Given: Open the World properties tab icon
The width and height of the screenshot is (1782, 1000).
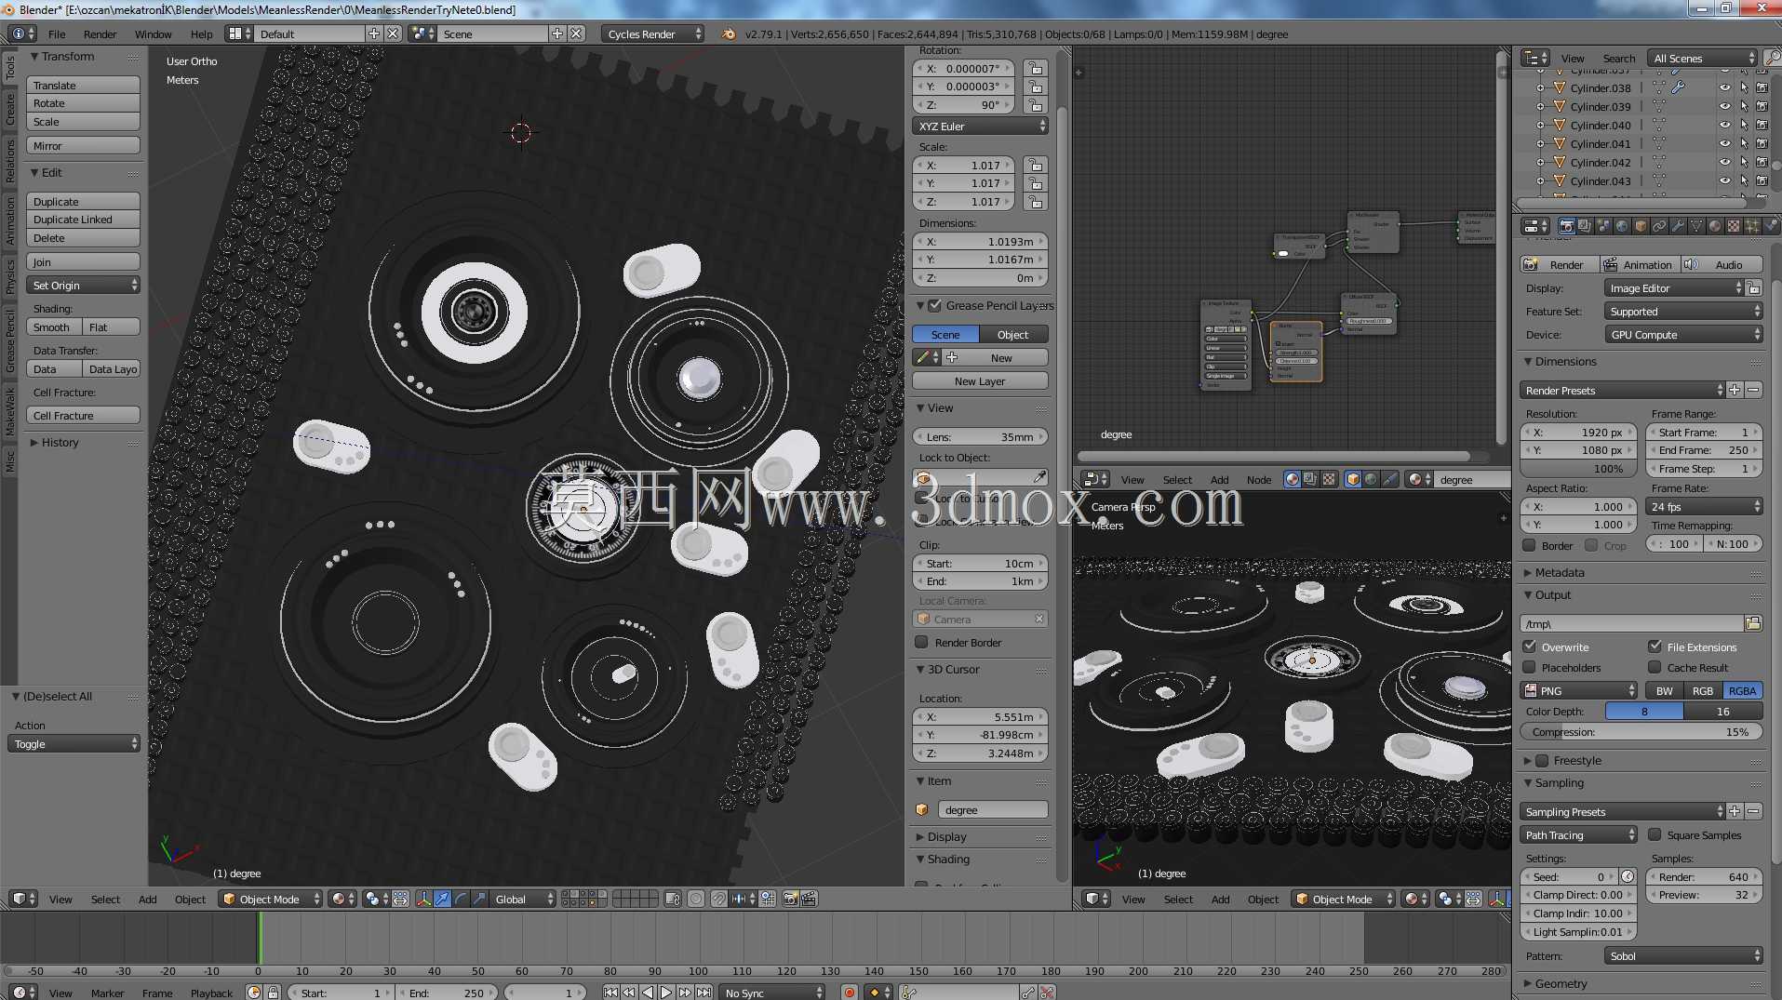Looking at the screenshot, I should pyautogui.click(x=1622, y=226).
